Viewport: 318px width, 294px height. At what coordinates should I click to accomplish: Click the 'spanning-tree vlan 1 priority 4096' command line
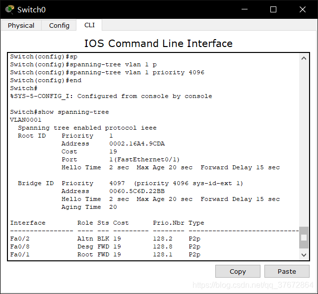point(107,72)
